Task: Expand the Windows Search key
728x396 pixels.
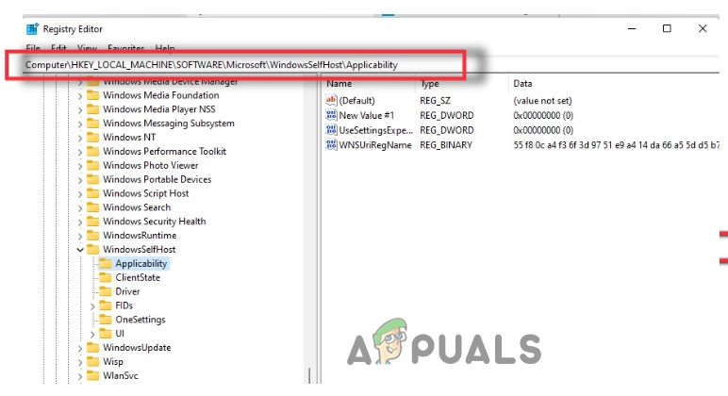Action: (x=80, y=208)
